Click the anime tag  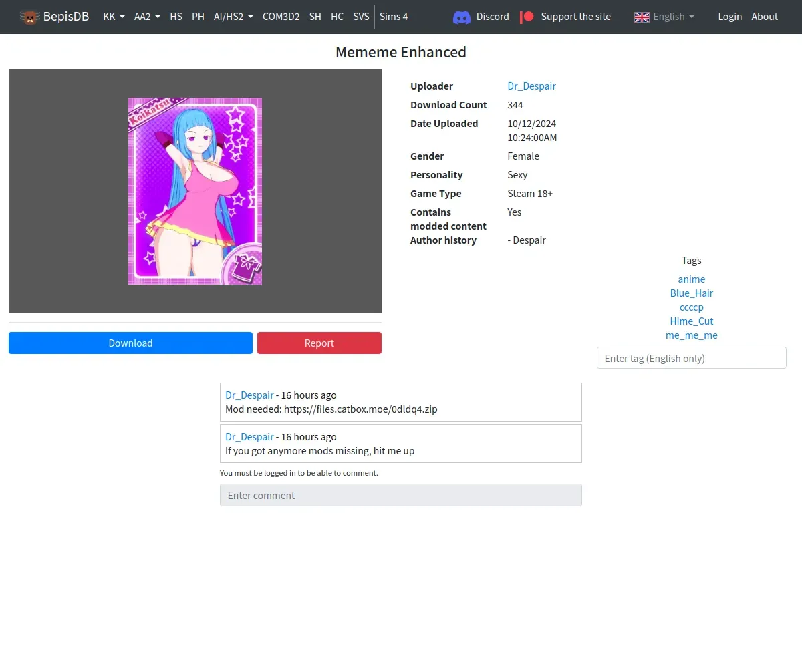point(692,279)
